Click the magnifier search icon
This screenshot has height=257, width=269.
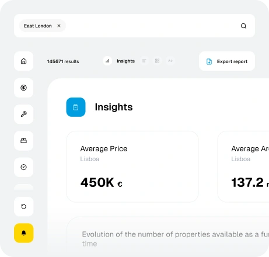point(243,26)
